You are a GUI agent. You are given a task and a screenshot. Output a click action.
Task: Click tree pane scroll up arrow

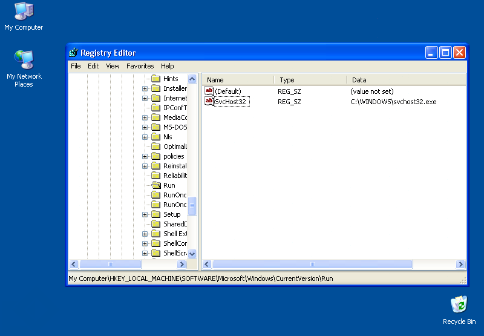click(x=192, y=79)
